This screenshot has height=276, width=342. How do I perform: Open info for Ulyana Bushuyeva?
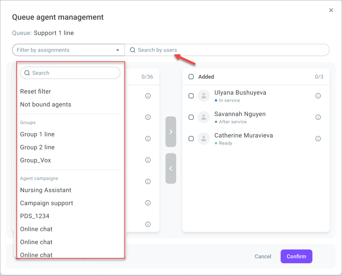(x=318, y=96)
